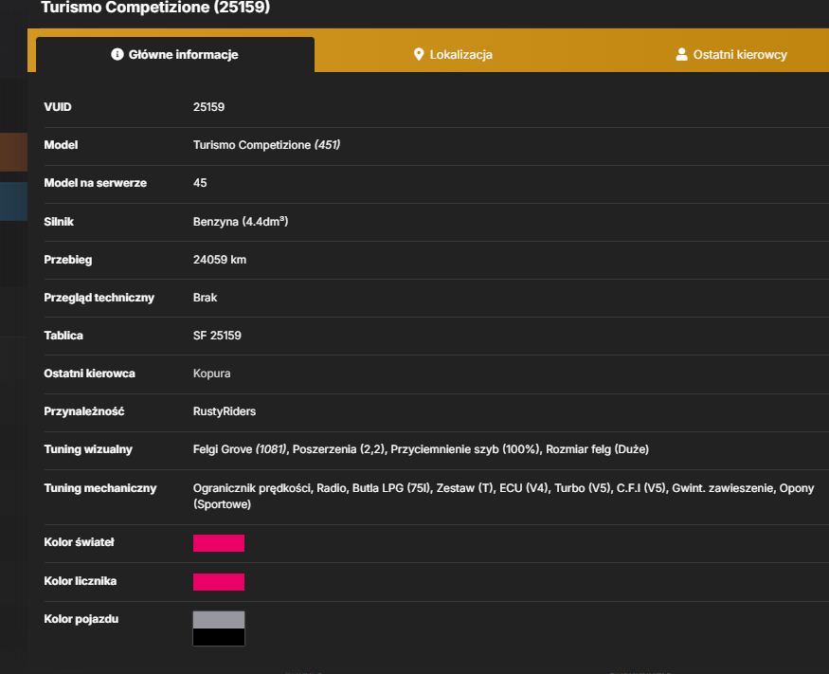Click the plate value SF 25159
The image size is (829, 674).
pyautogui.click(x=217, y=336)
